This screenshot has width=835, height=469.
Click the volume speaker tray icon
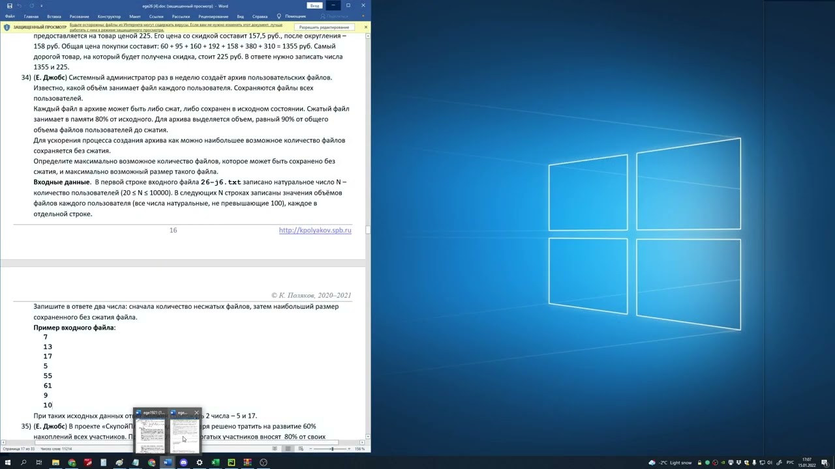click(x=770, y=462)
